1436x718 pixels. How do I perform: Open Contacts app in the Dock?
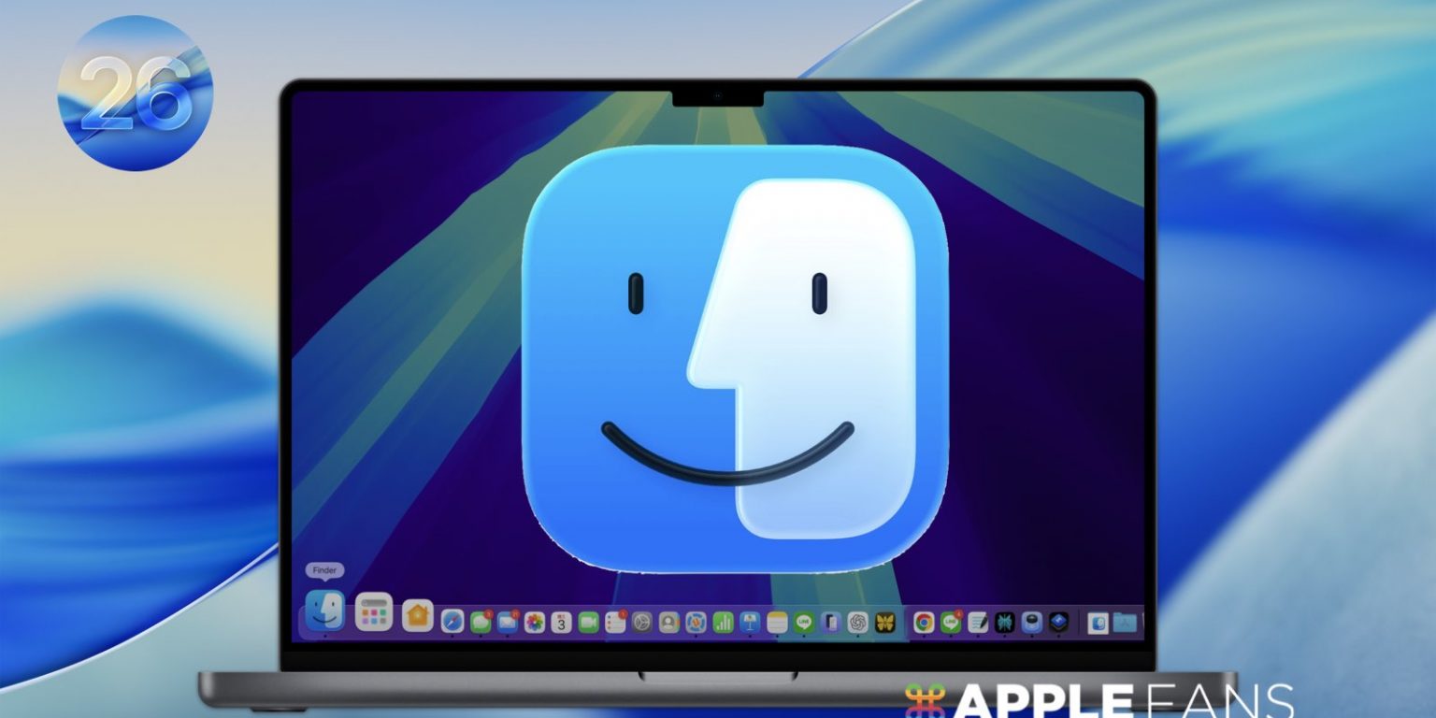point(668,623)
